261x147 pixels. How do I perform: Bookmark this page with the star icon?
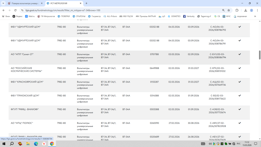[x=229, y=10]
